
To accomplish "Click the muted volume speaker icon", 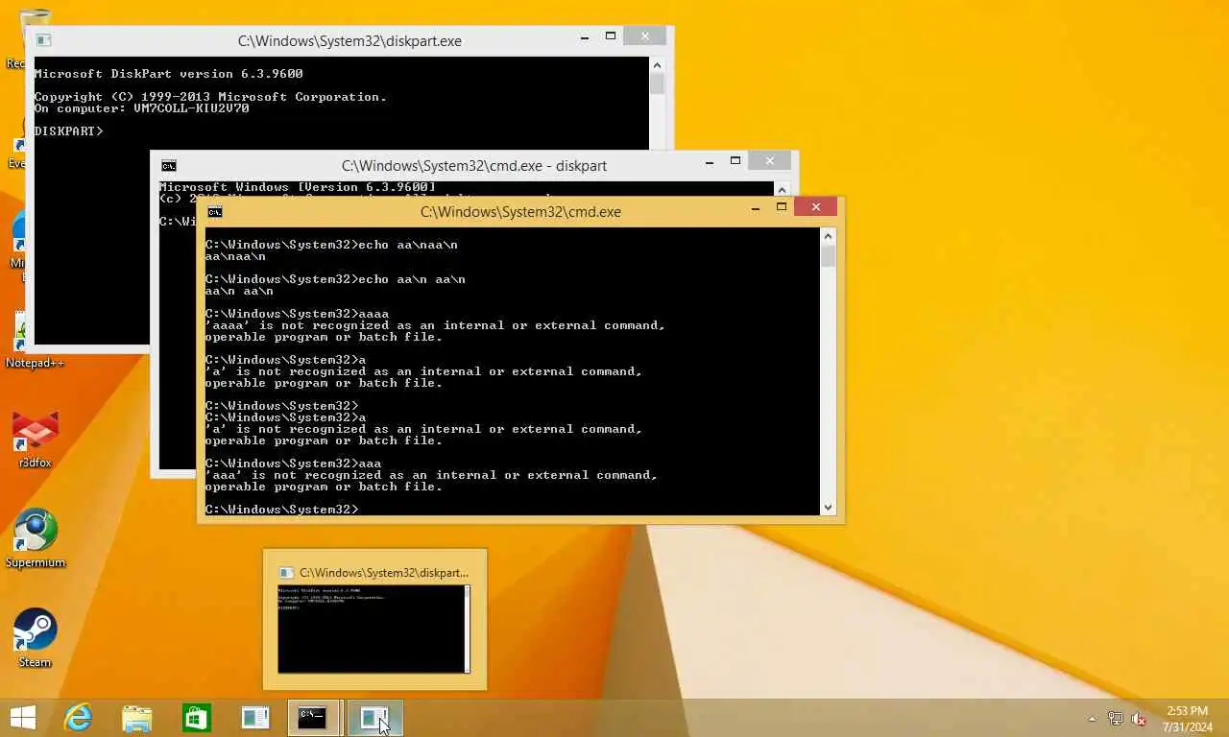I will pos(1140,718).
